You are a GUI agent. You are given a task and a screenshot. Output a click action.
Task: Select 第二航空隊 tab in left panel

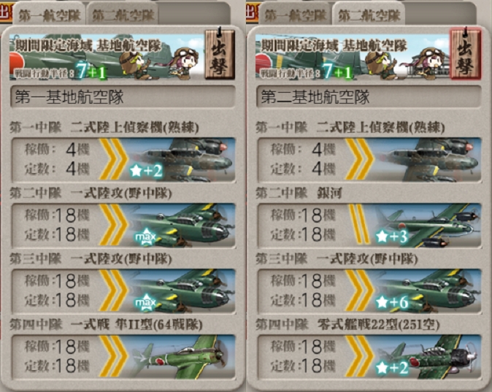[123, 15]
